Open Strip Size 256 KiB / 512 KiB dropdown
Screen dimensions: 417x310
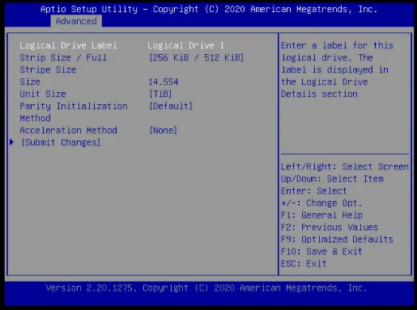[196, 57]
